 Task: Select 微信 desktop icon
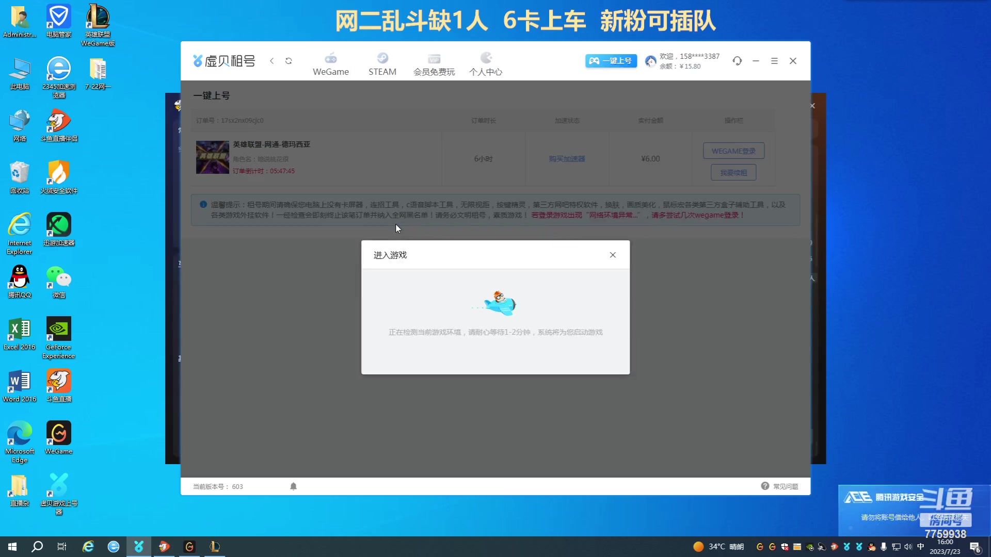tap(59, 282)
